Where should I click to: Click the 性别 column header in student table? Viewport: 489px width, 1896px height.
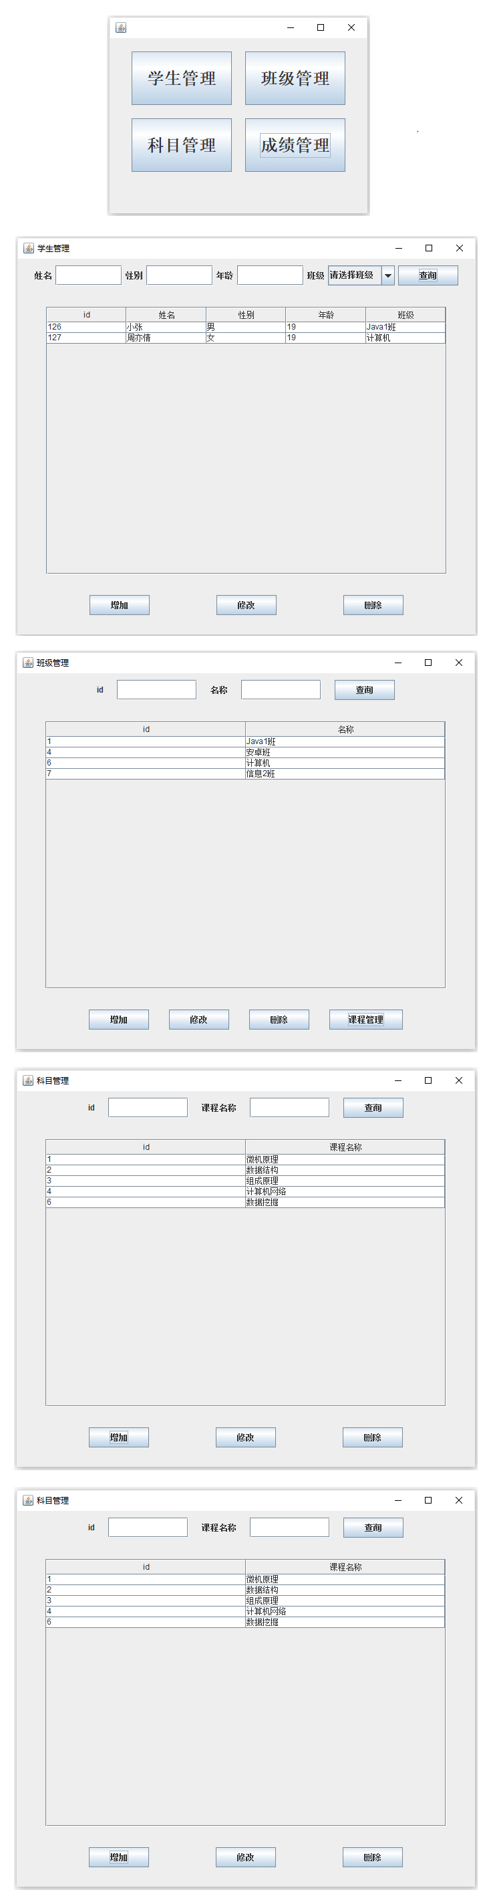[x=246, y=315]
